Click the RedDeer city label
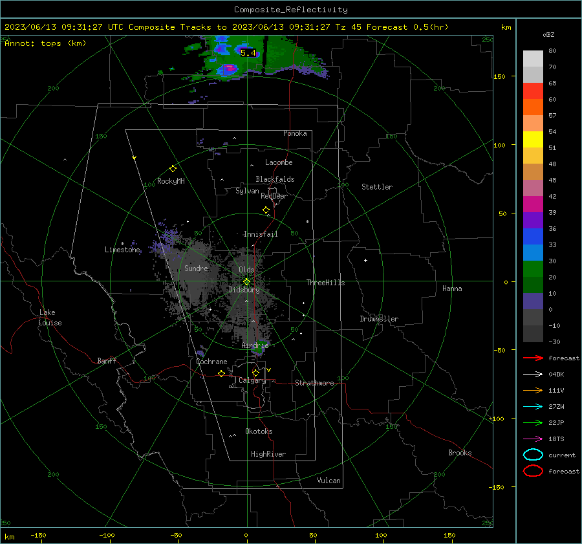Image resolution: width=582 pixels, height=544 pixels. coord(274,196)
